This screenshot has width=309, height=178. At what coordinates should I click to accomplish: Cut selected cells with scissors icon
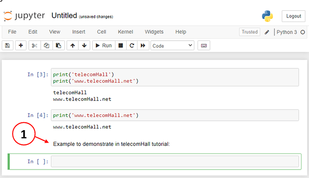pyautogui.click(x=34, y=46)
